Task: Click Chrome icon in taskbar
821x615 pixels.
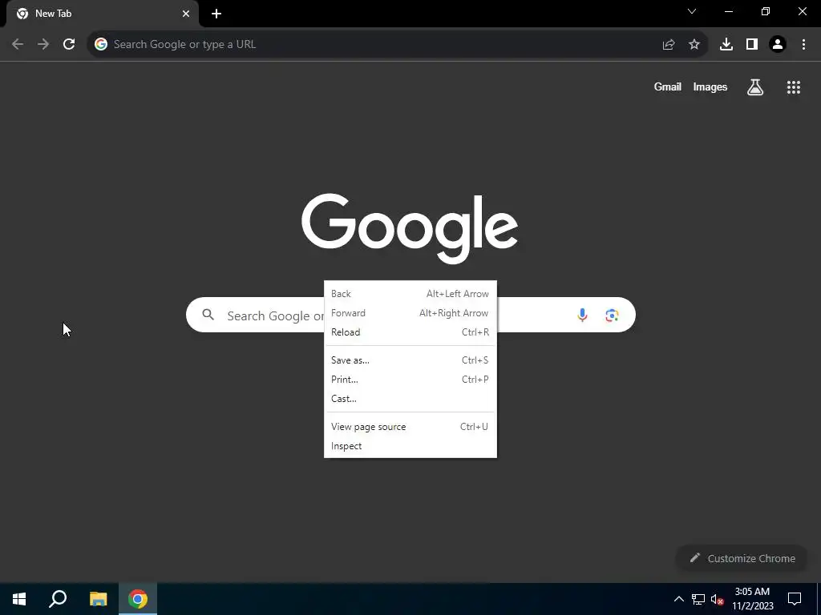Action: (138, 599)
